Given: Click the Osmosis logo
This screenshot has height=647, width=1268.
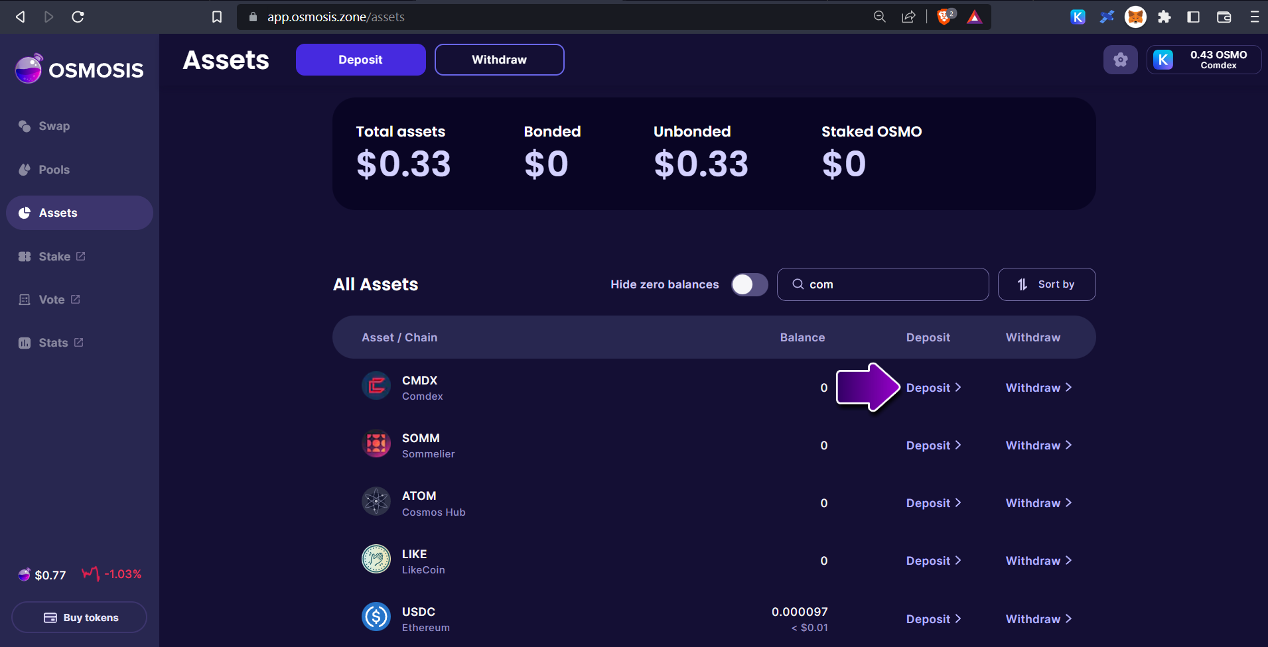Looking at the screenshot, I should 80,69.
